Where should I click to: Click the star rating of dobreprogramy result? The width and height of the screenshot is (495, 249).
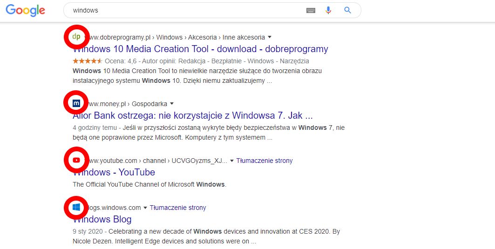87,61
